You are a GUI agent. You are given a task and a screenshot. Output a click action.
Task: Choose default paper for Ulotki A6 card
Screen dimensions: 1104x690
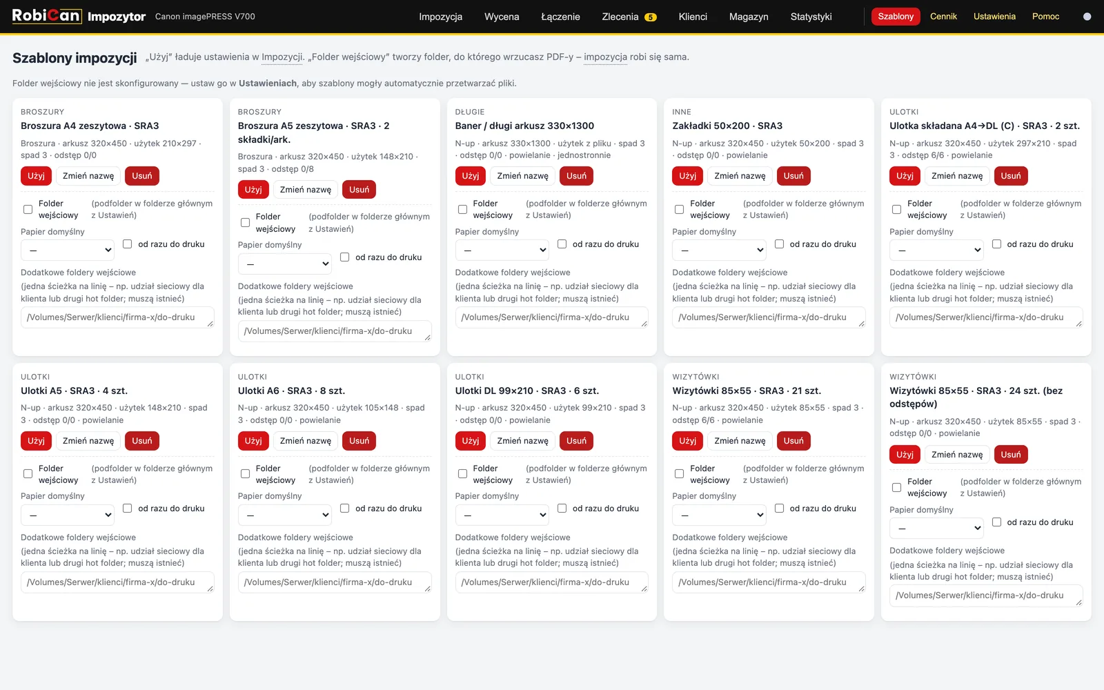(x=285, y=515)
